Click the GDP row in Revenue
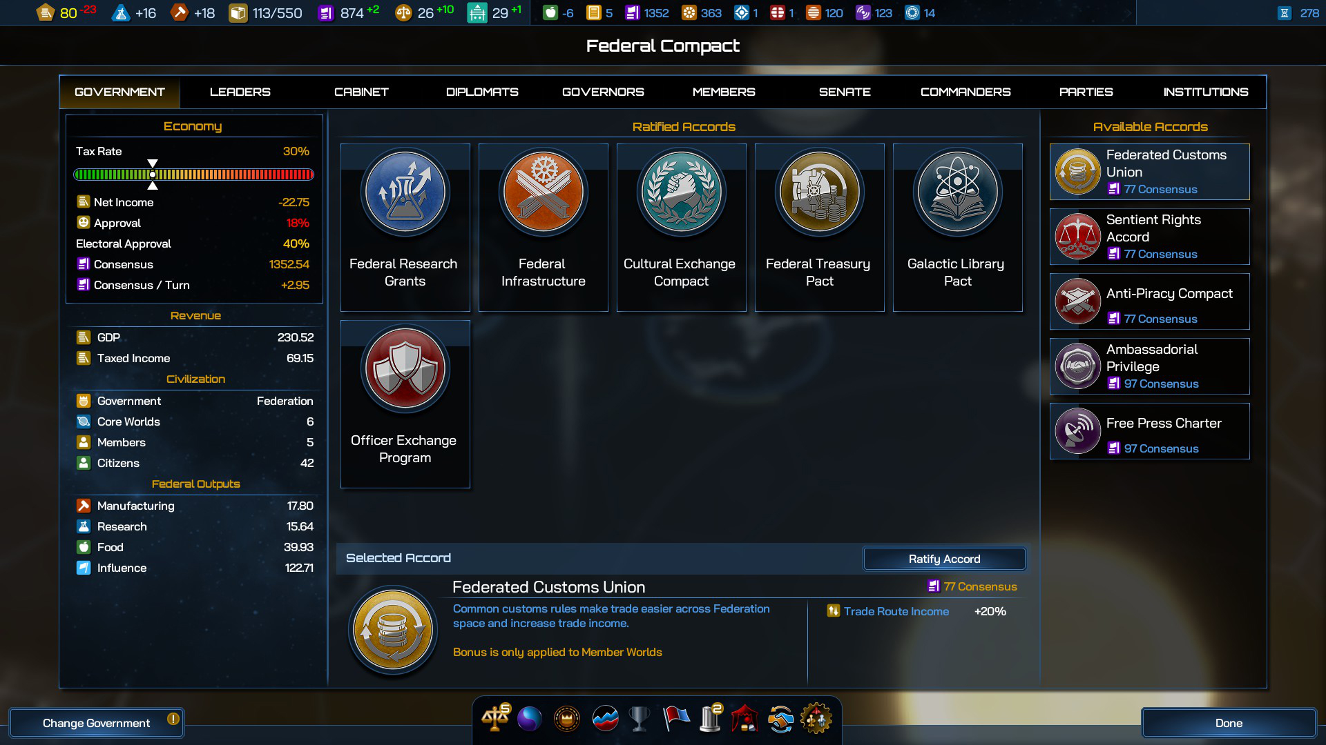Viewport: 1326px width, 745px height. coord(195,337)
